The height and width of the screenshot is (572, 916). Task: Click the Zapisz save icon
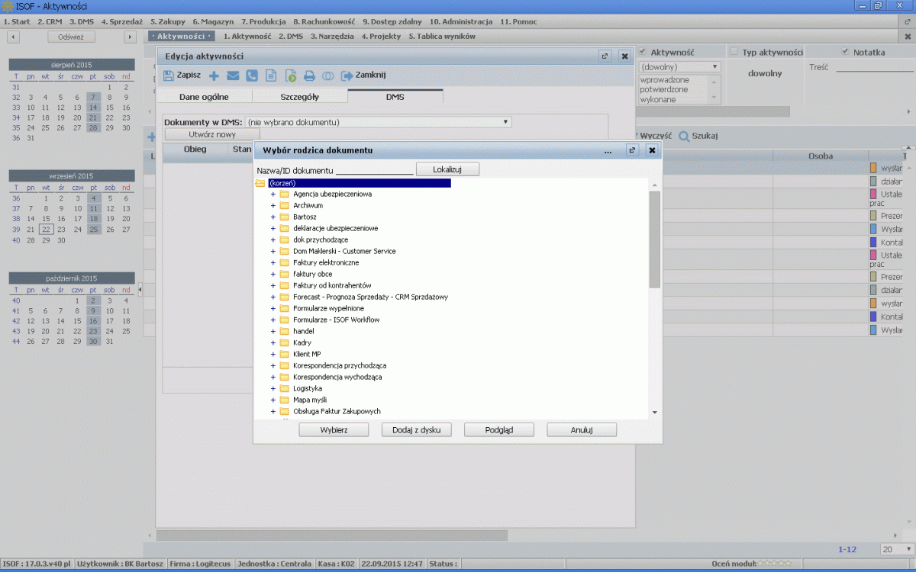[169, 76]
